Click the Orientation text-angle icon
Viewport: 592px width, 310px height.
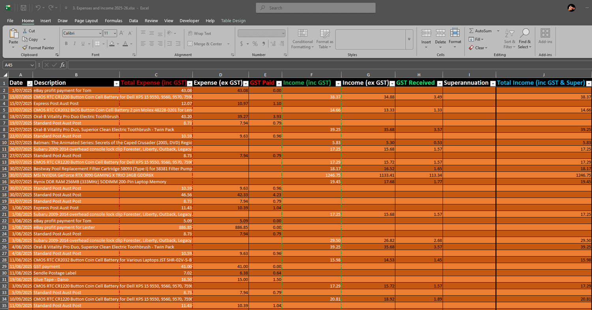point(169,33)
